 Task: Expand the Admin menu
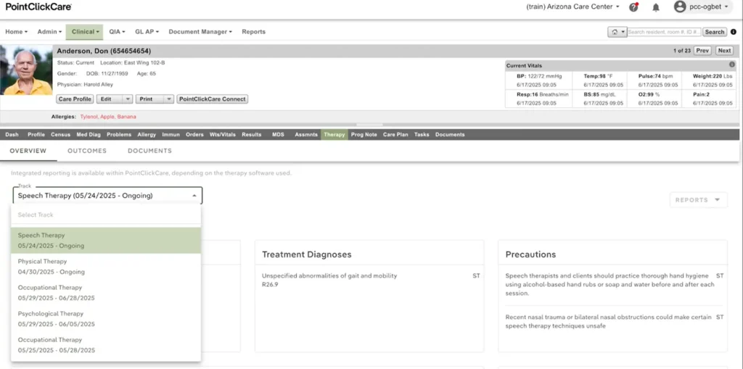(x=49, y=32)
